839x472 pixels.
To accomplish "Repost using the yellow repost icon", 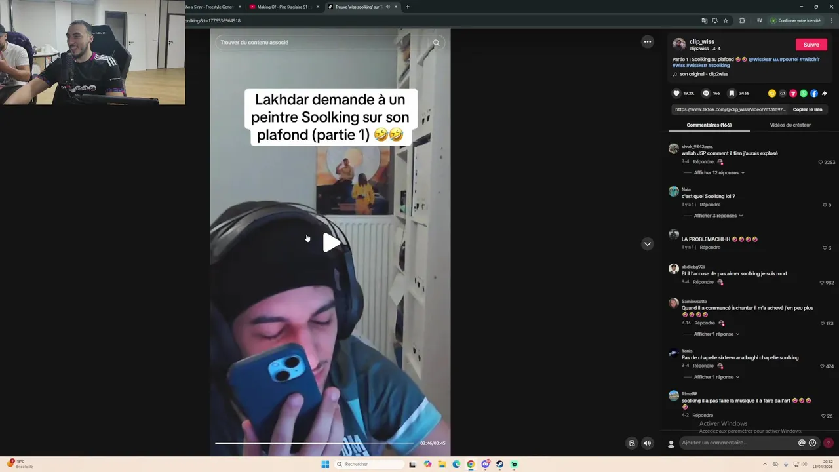I will tap(772, 93).
